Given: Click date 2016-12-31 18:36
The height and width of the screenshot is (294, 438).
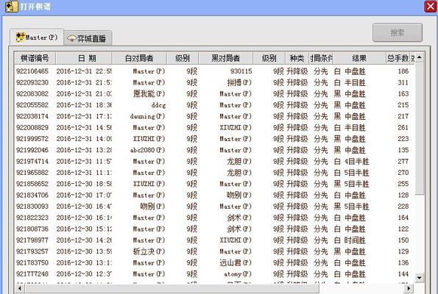Looking at the screenshot, I should click(84, 105).
